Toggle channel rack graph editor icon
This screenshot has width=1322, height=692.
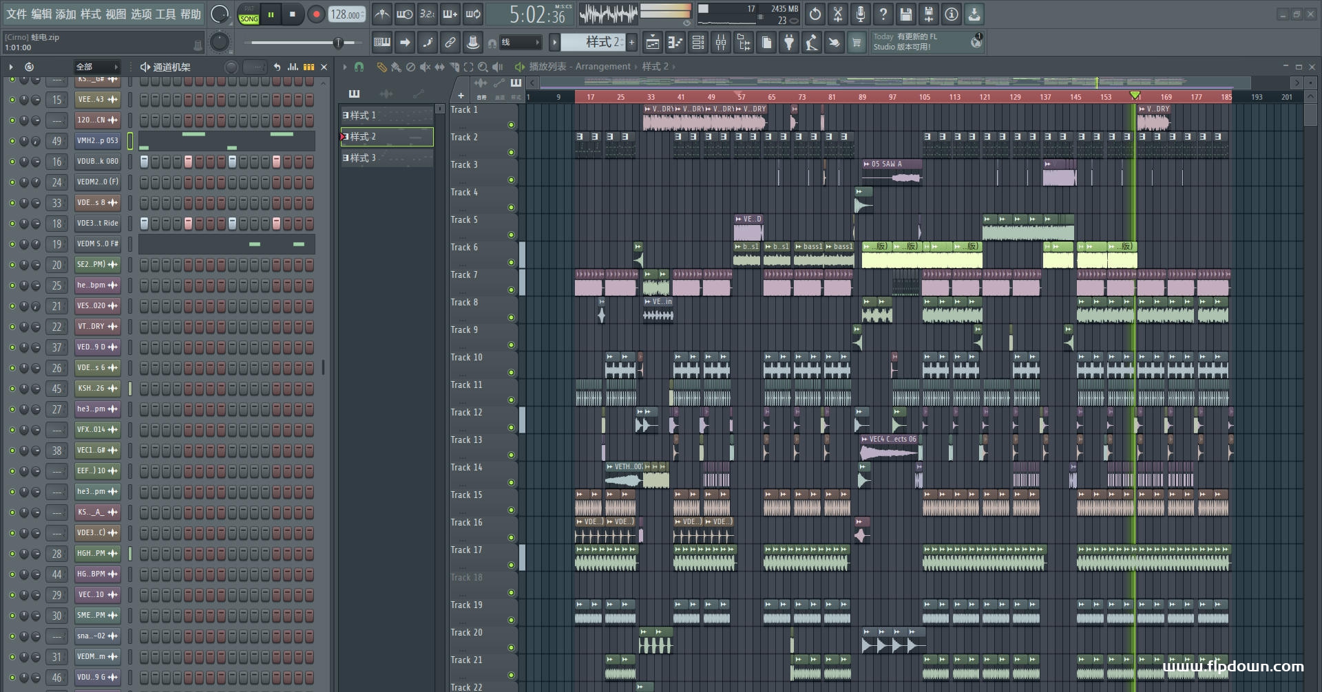coord(293,67)
